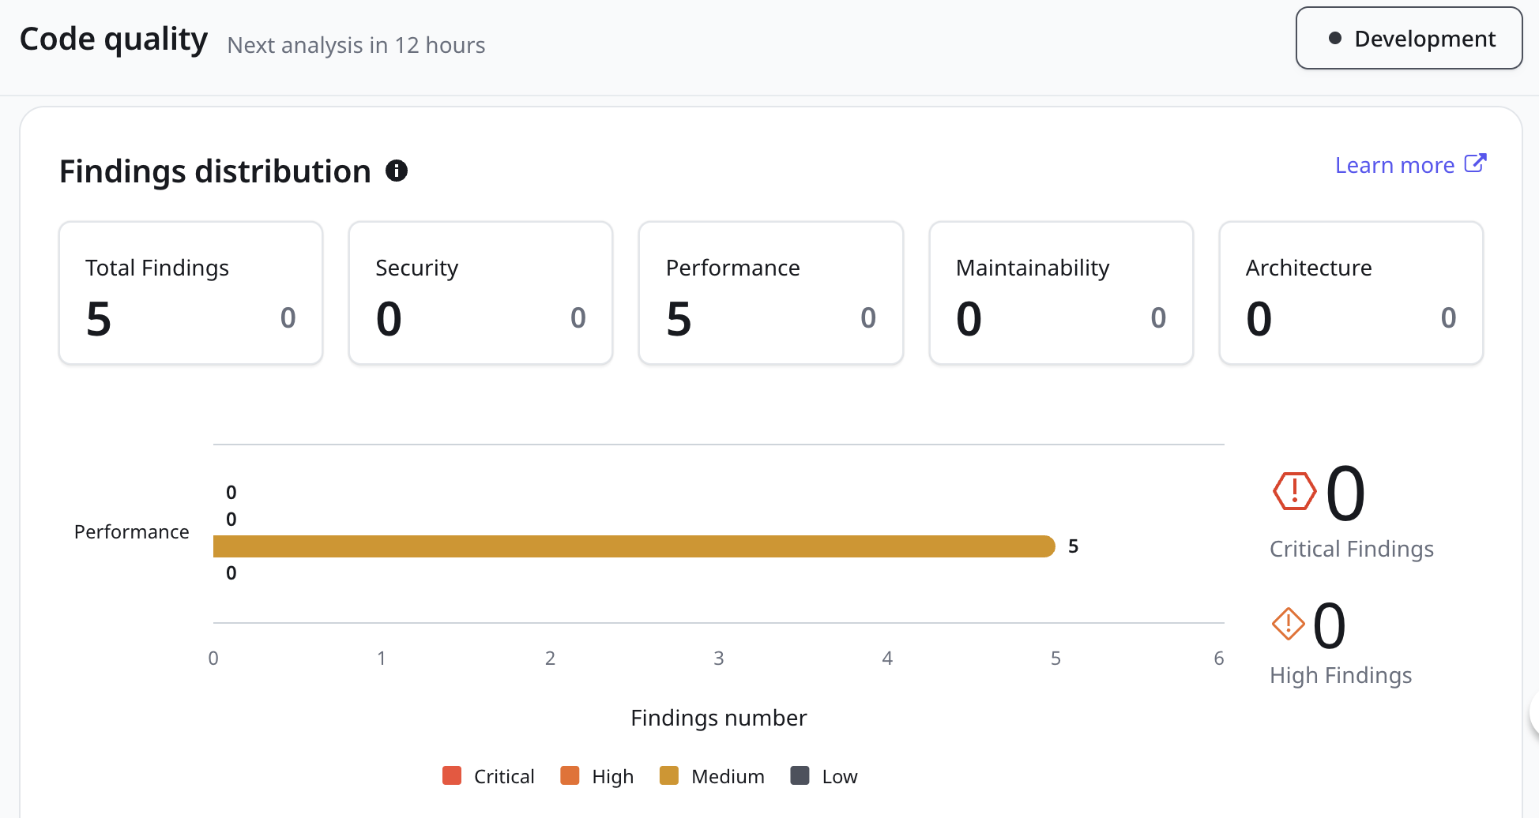Screen dimensions: 1539x818
Task: Click the Critical Findings count label
Action: click(x=1351, y=549)
